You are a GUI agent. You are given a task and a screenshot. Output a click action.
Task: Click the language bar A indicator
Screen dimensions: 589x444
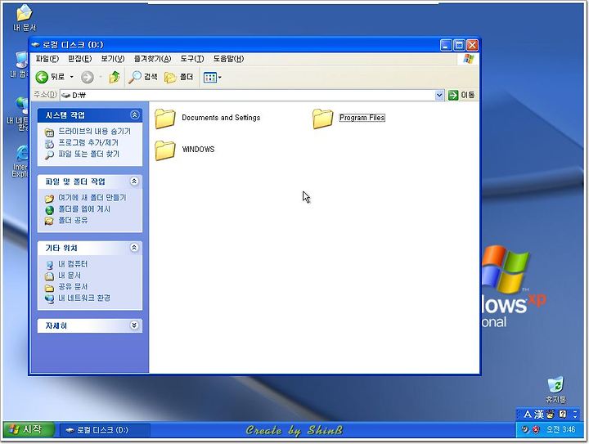click(x=528, y=415)
